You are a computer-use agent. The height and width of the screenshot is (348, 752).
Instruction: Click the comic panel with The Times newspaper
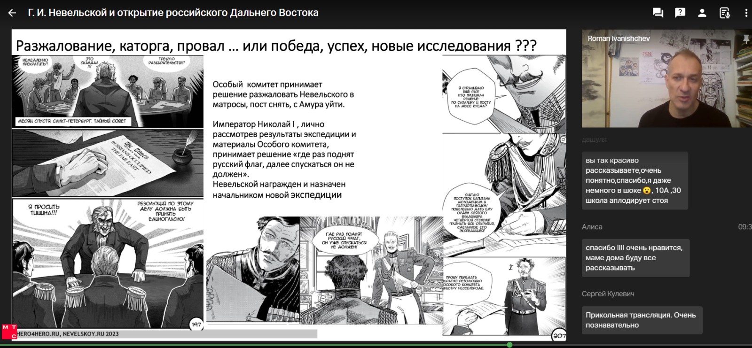[x=108, y=163]
